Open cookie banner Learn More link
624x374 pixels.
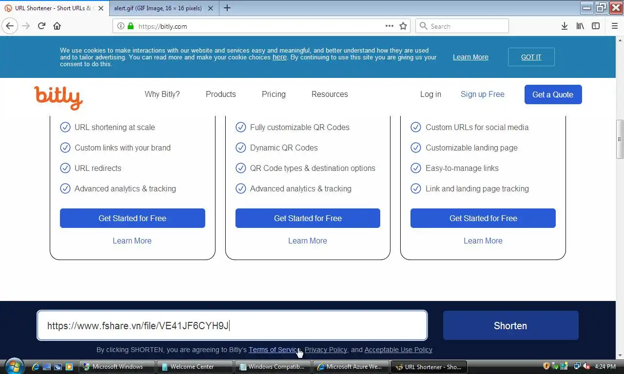pyautogui.click(x=470, y=57)
